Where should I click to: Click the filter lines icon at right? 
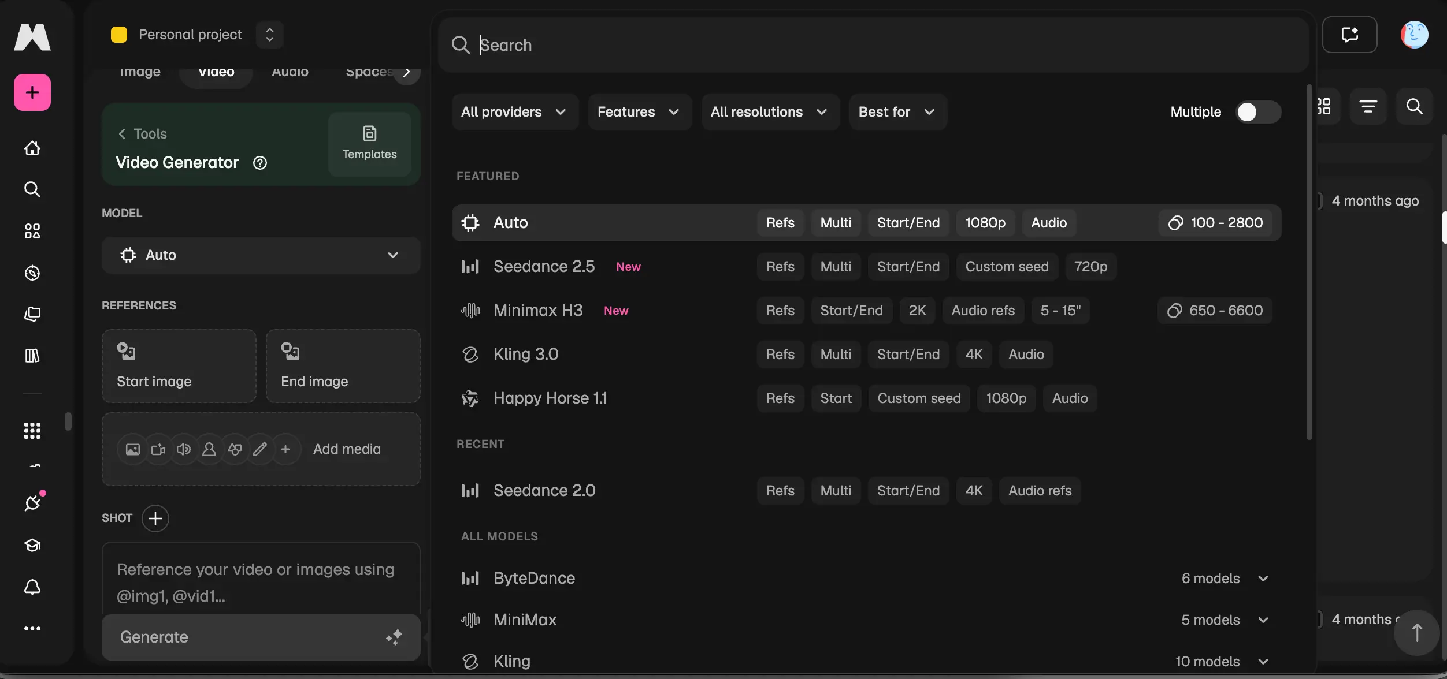point(1368,106)
